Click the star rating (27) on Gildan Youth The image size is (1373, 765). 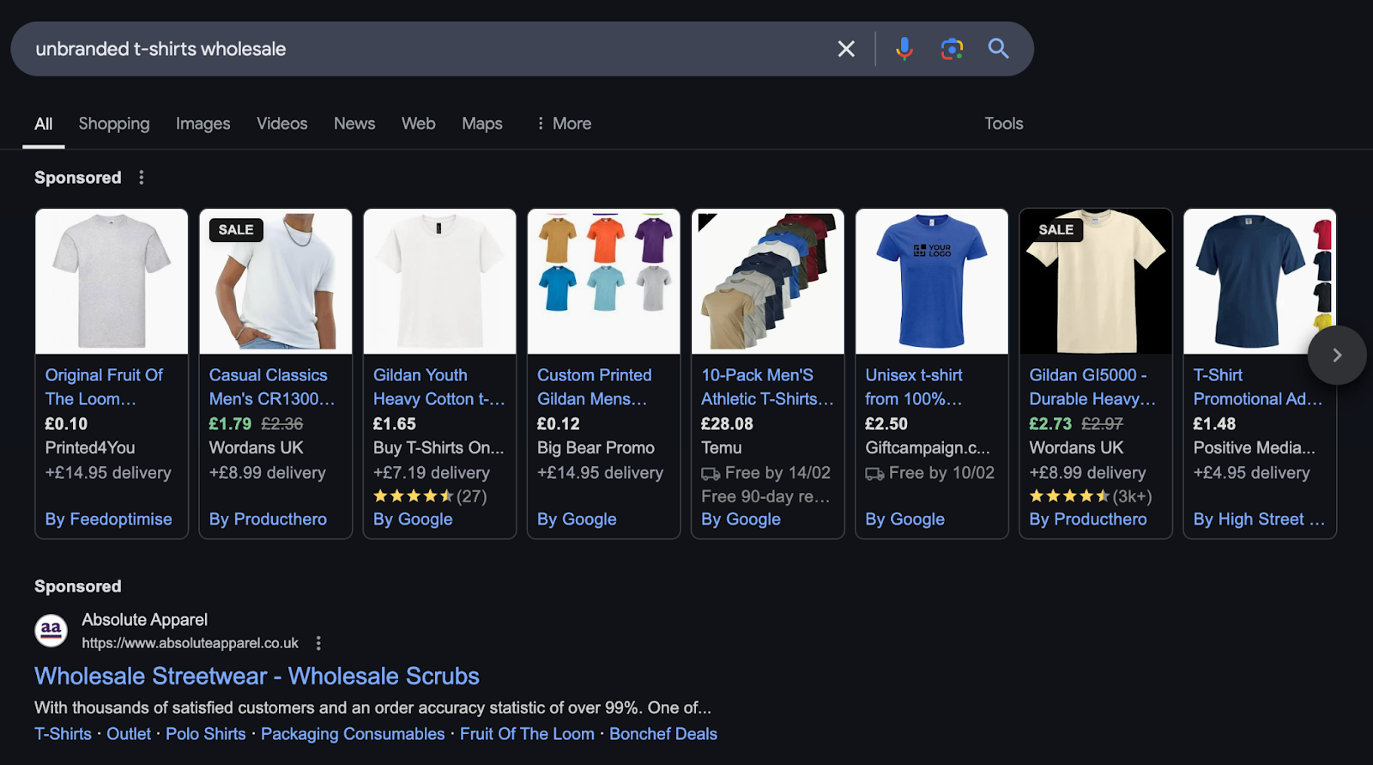tap(430, 496)
